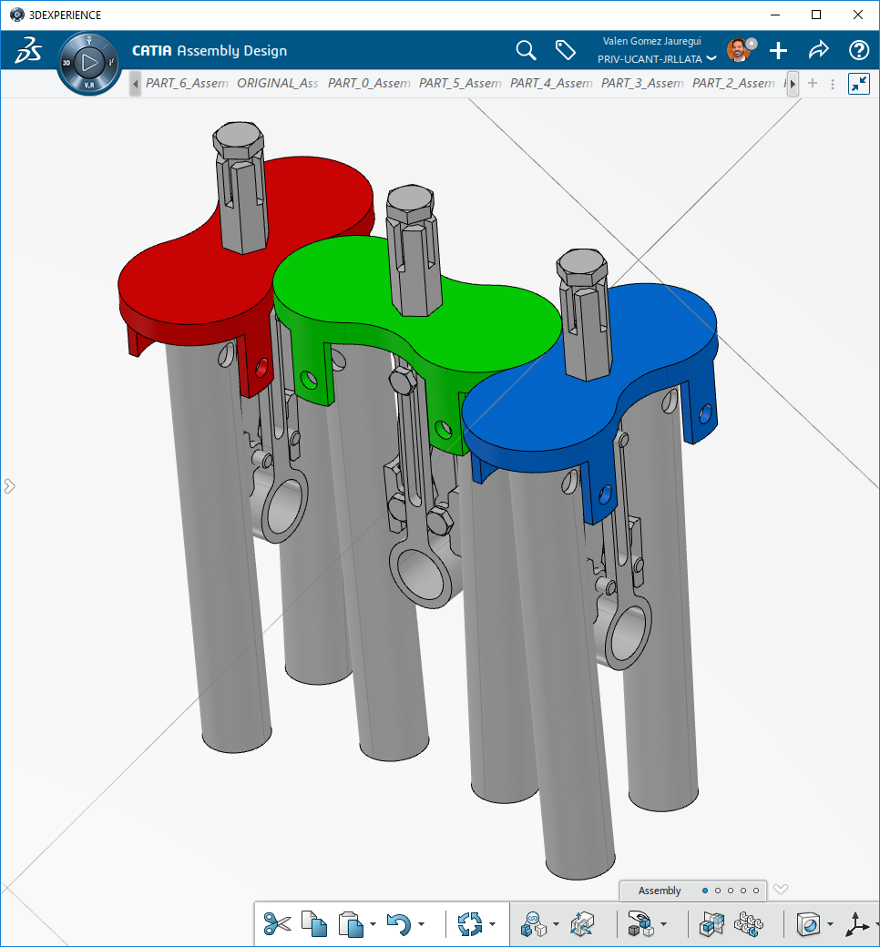Switch to the PART_2_Assem tab
This screenshot has width=880, height=947.
733,84
